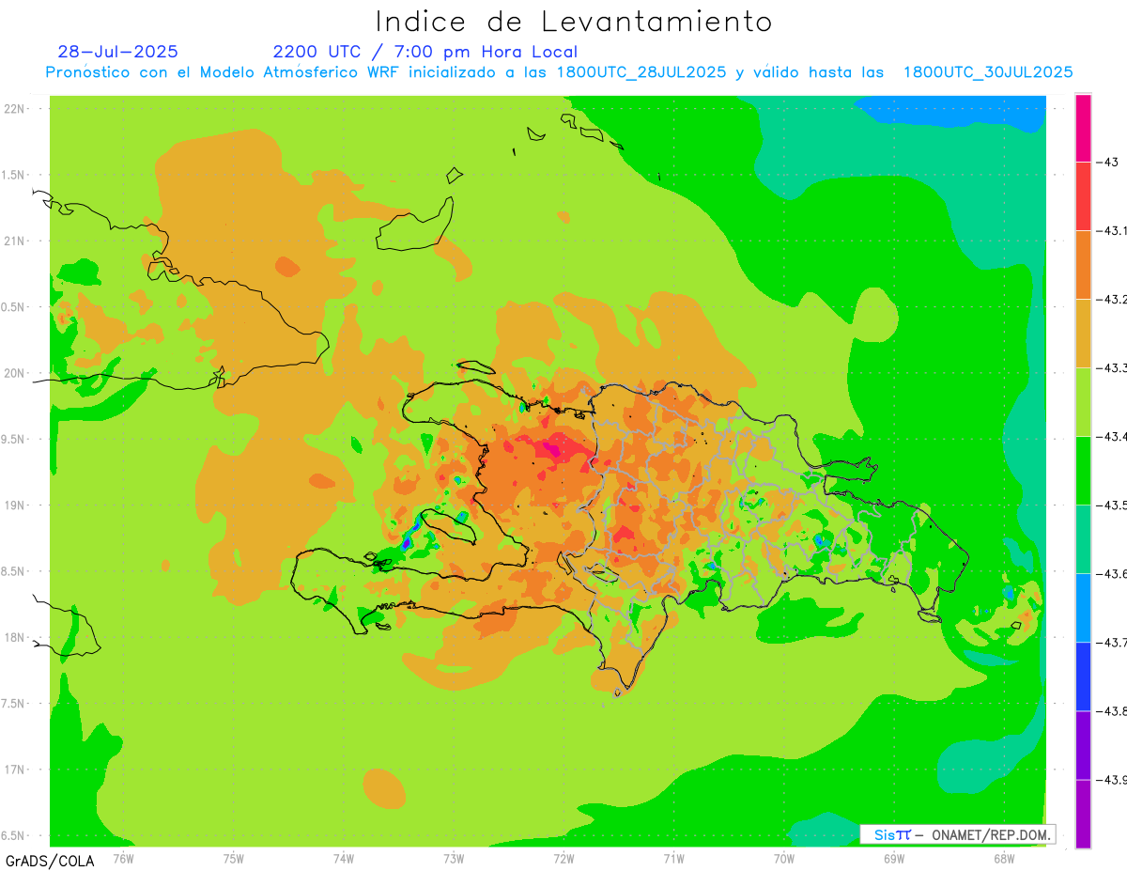Click the latitude label "22N"
The width and height of the screenshot is (1127, 871).
click(x=16, y=109)
